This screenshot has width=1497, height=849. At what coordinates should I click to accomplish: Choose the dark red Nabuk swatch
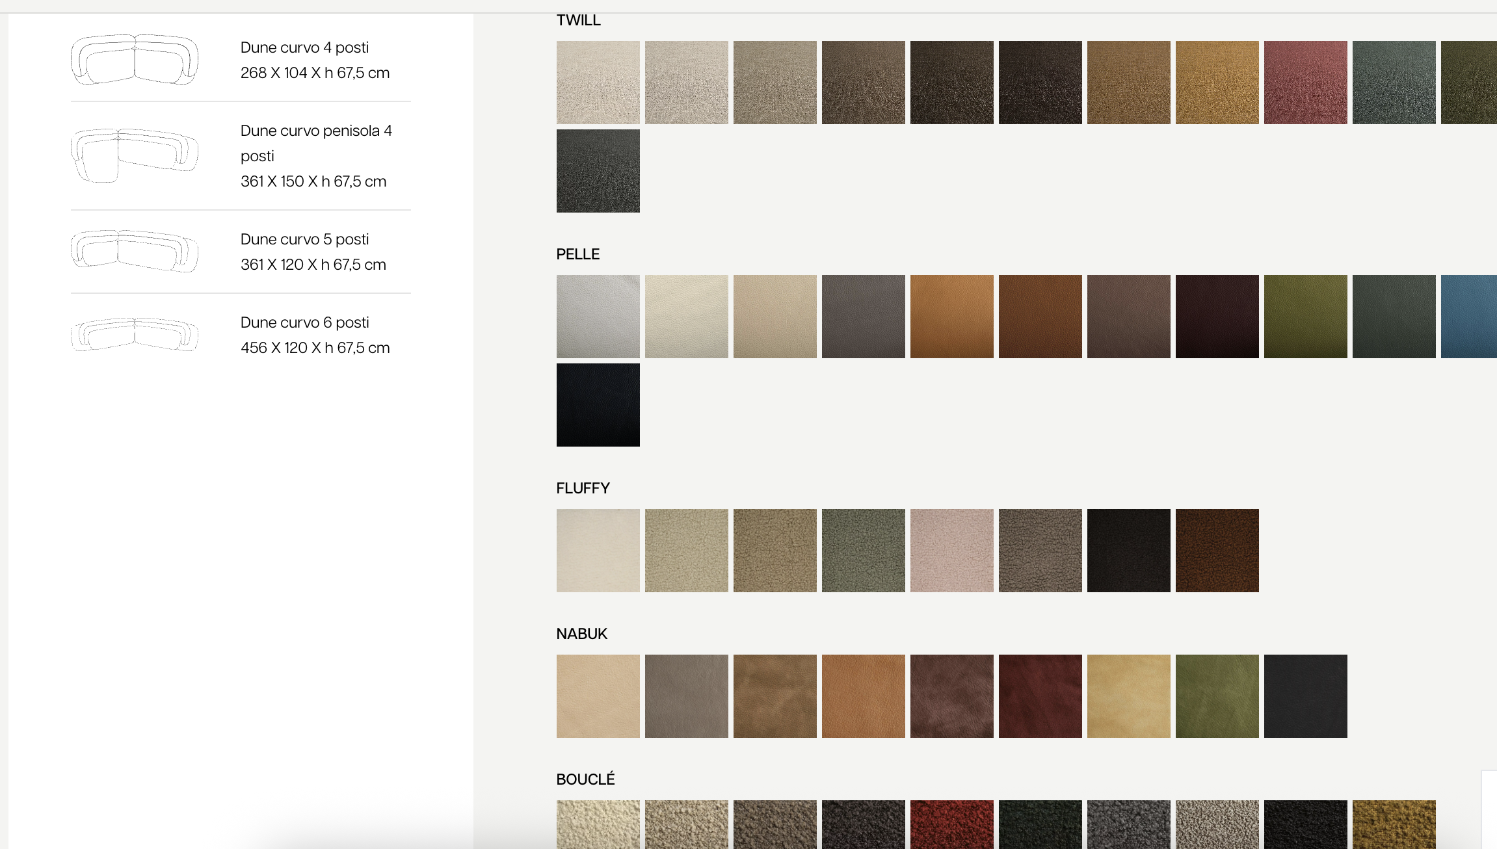(x=1040, y=696)
